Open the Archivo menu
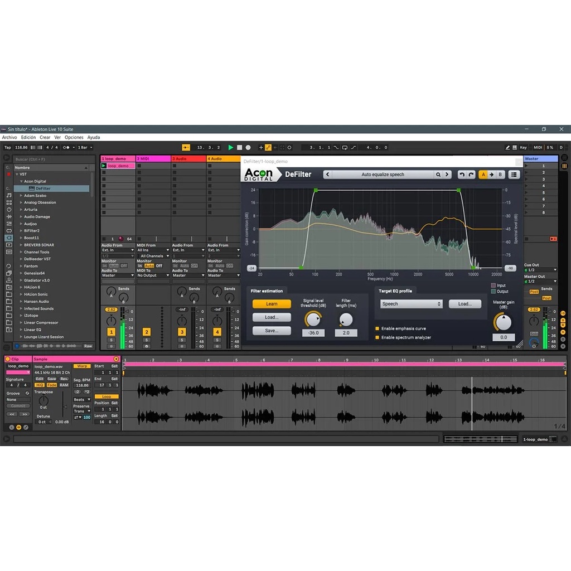This screenshot has height=571, width=571. coord(9,137)
